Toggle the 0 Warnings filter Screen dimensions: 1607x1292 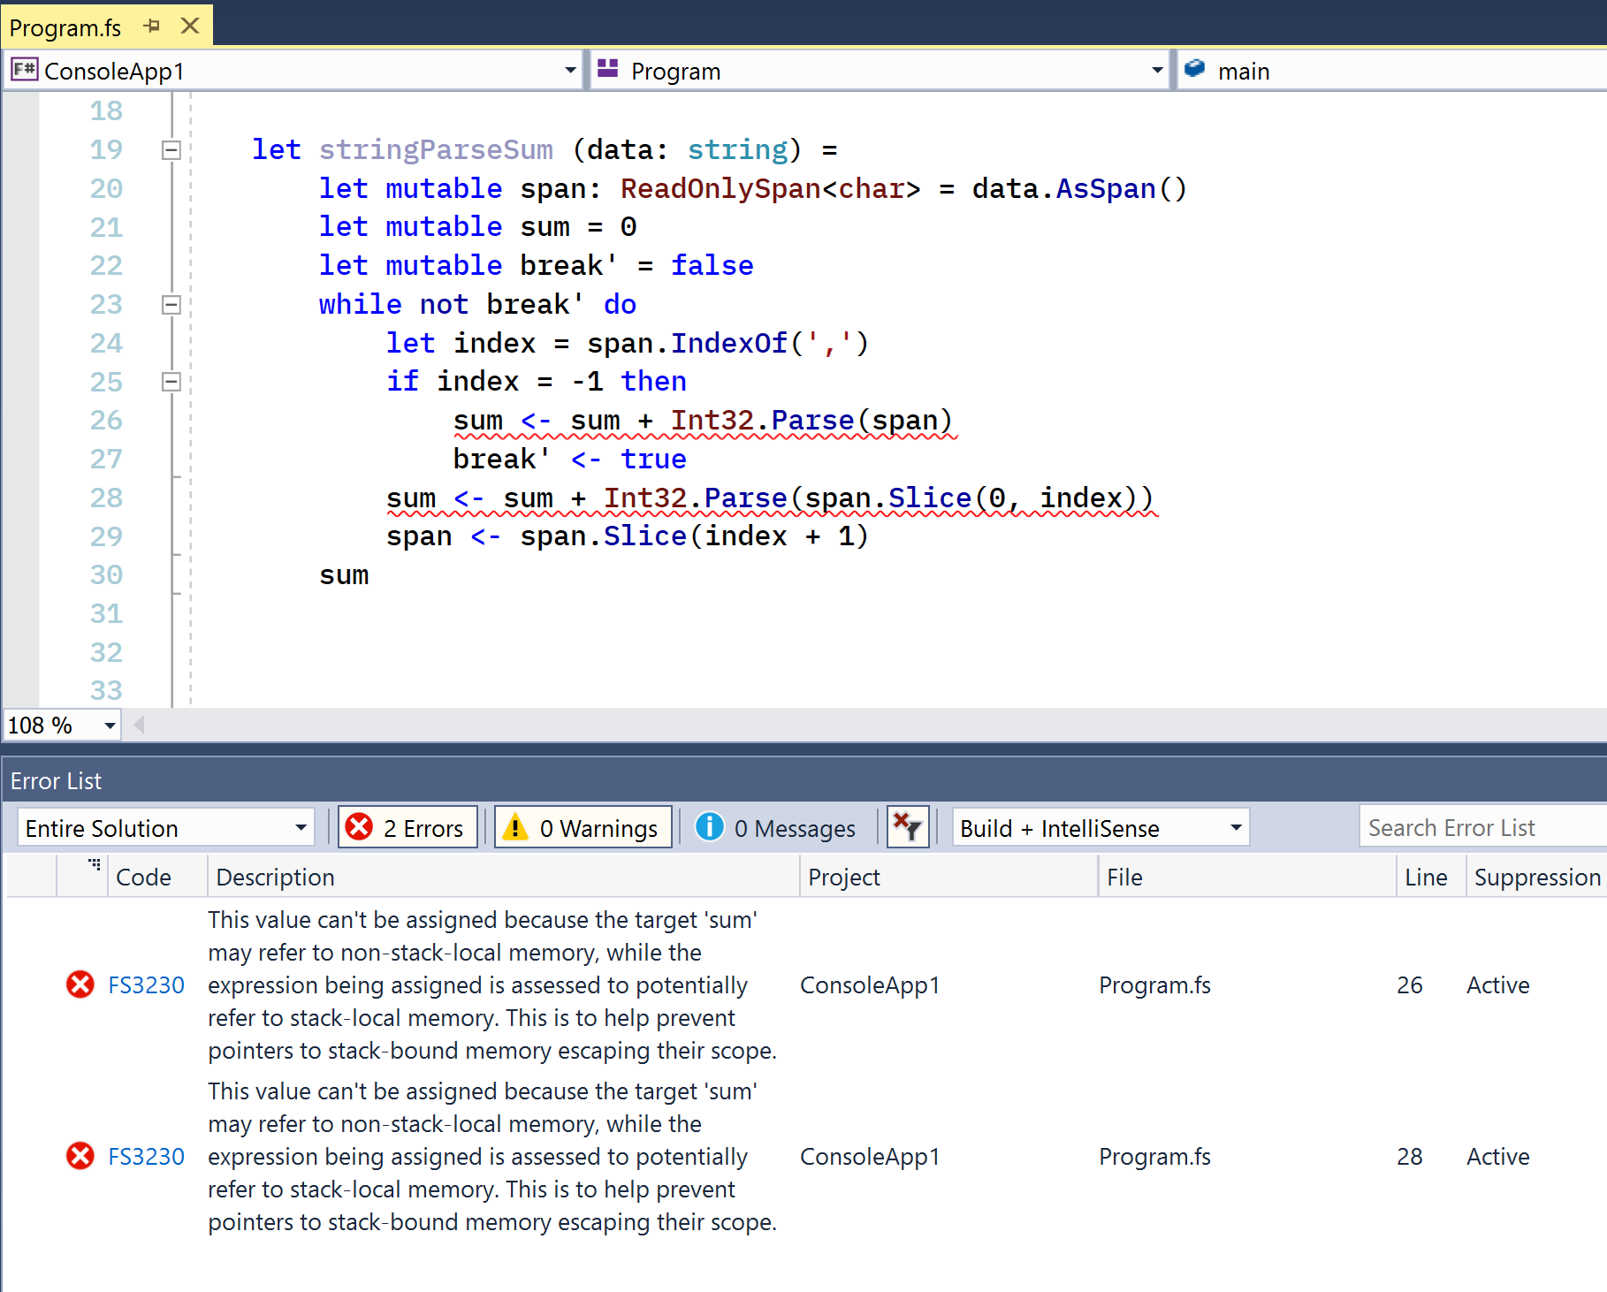(x=583, y=827)
